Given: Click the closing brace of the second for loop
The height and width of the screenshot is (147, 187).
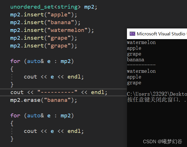Looking at the screenshot, I should pos(12,139).
